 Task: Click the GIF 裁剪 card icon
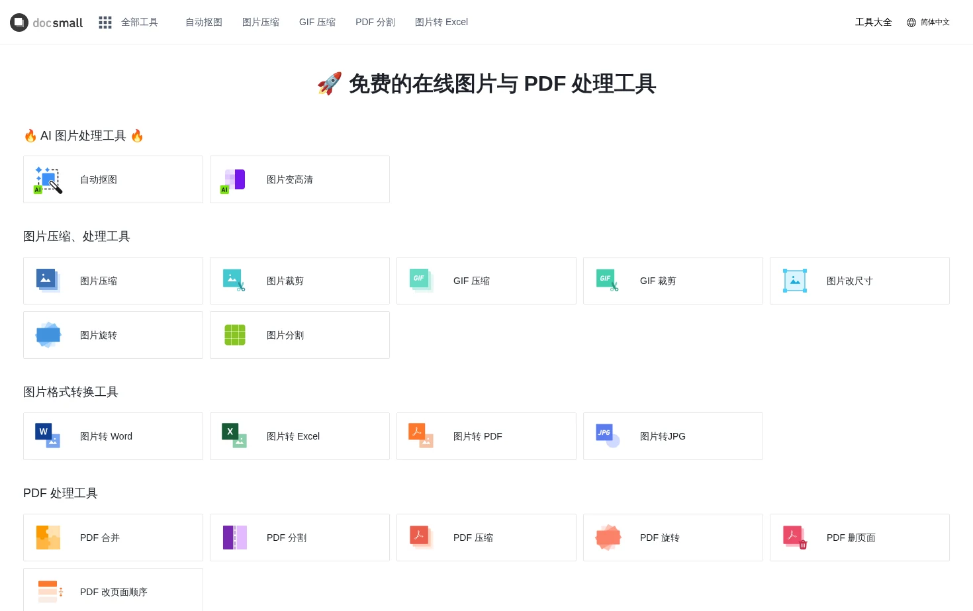(x=608, y=281)
